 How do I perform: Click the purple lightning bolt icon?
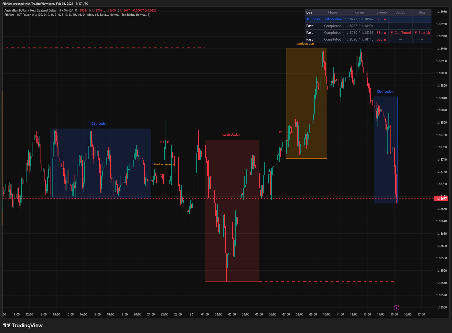pyautogui.click(x=396, y=308)
